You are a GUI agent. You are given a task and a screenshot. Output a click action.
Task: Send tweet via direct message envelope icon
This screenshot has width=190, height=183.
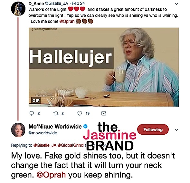tap(104, 113)
